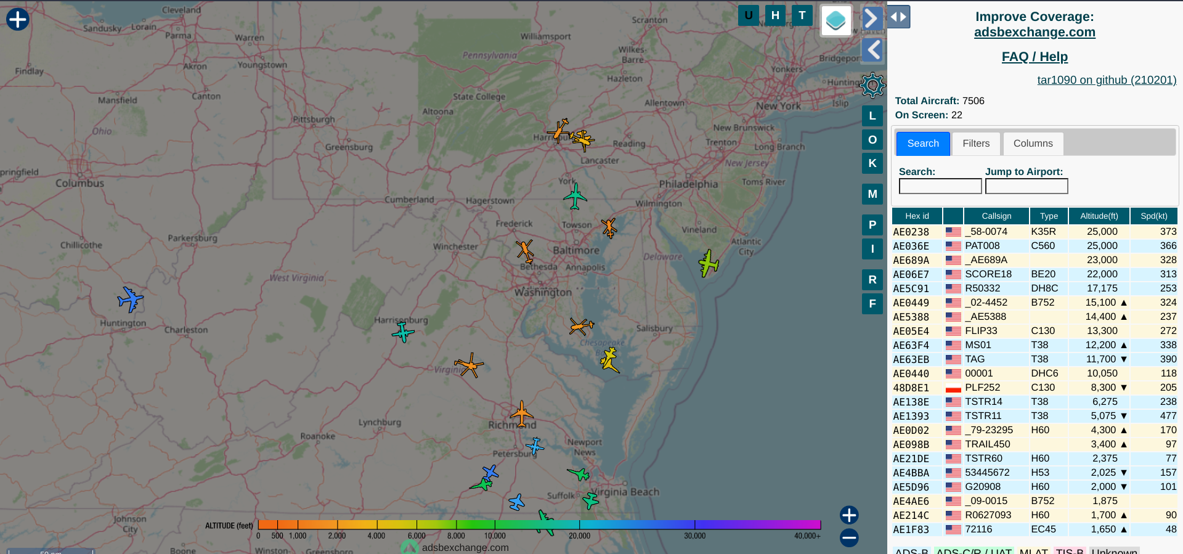Image resolution: width=1183 pixels, height=554 pixels.
Task: Select yellow-orange aircraft cluster east of Harrisburg
Action: (582, 141)
